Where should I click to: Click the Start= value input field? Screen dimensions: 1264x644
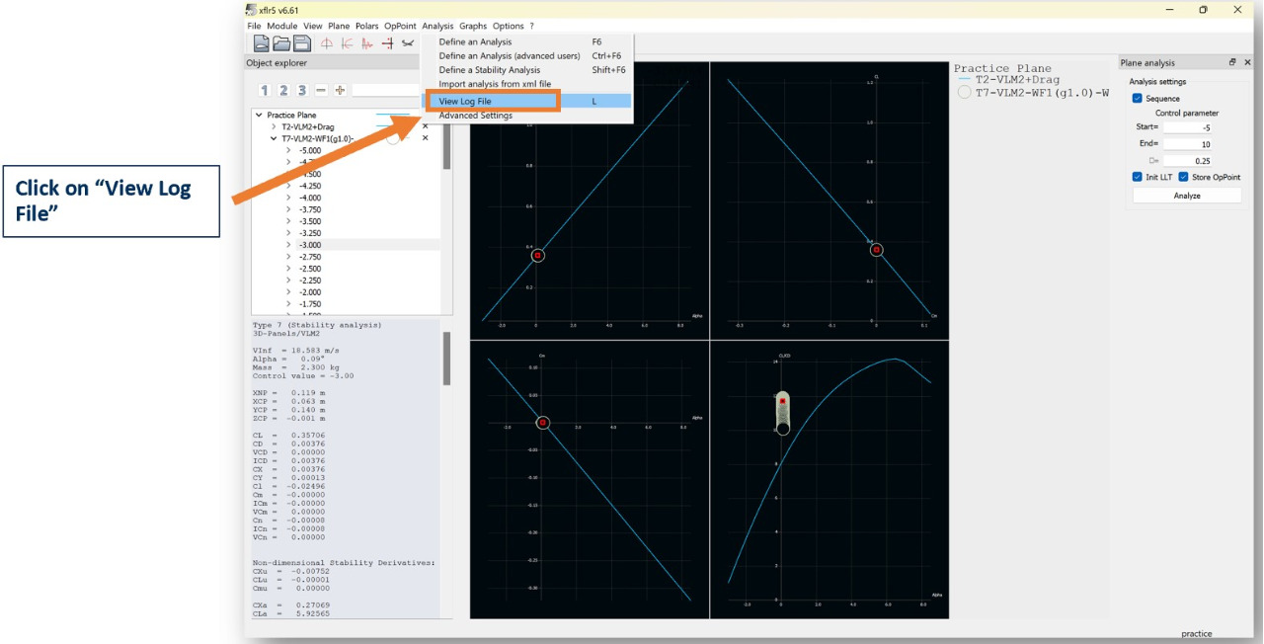(1188, 127)
